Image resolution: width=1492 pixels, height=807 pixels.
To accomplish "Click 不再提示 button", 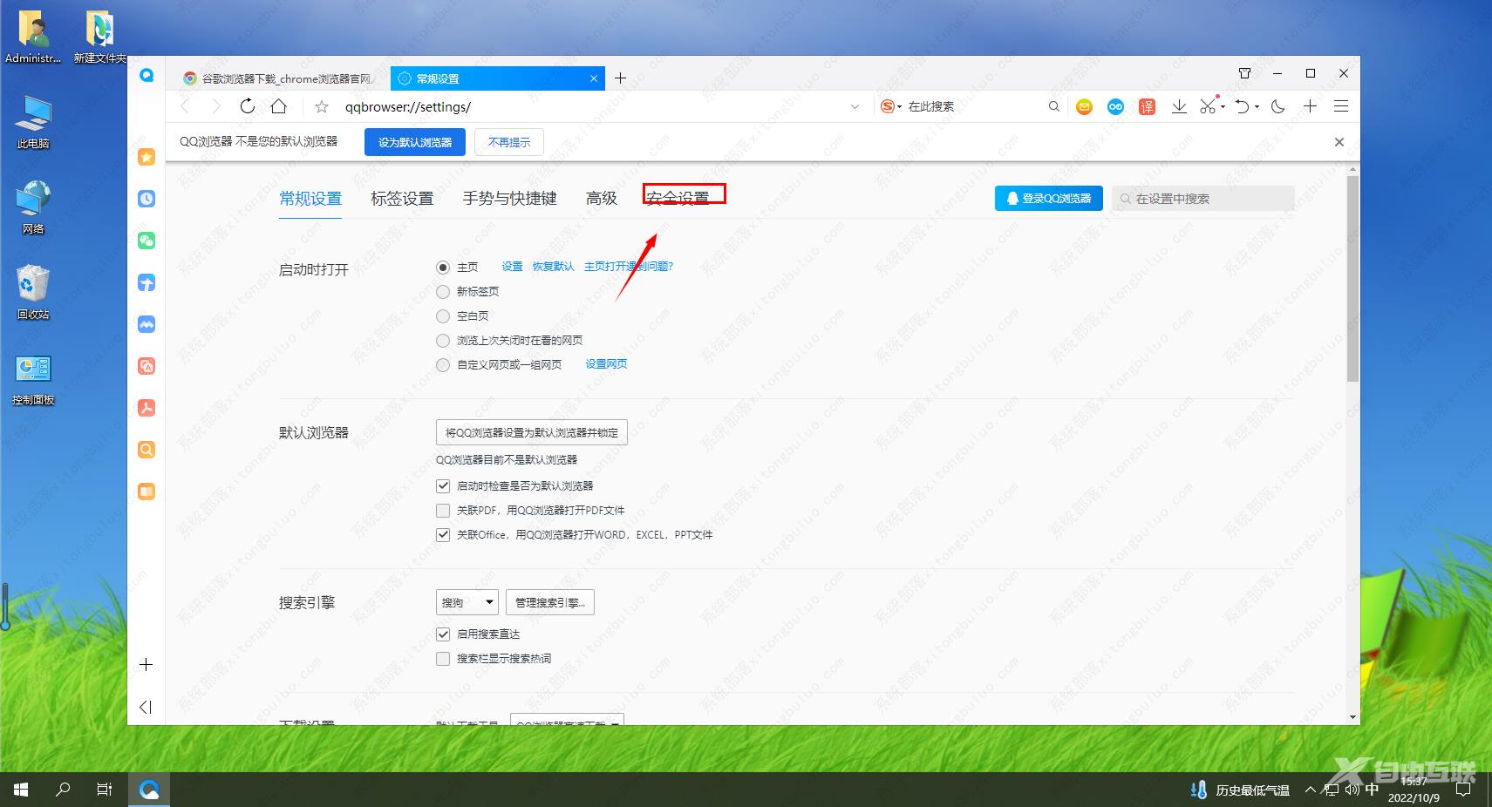I will 509,142.
